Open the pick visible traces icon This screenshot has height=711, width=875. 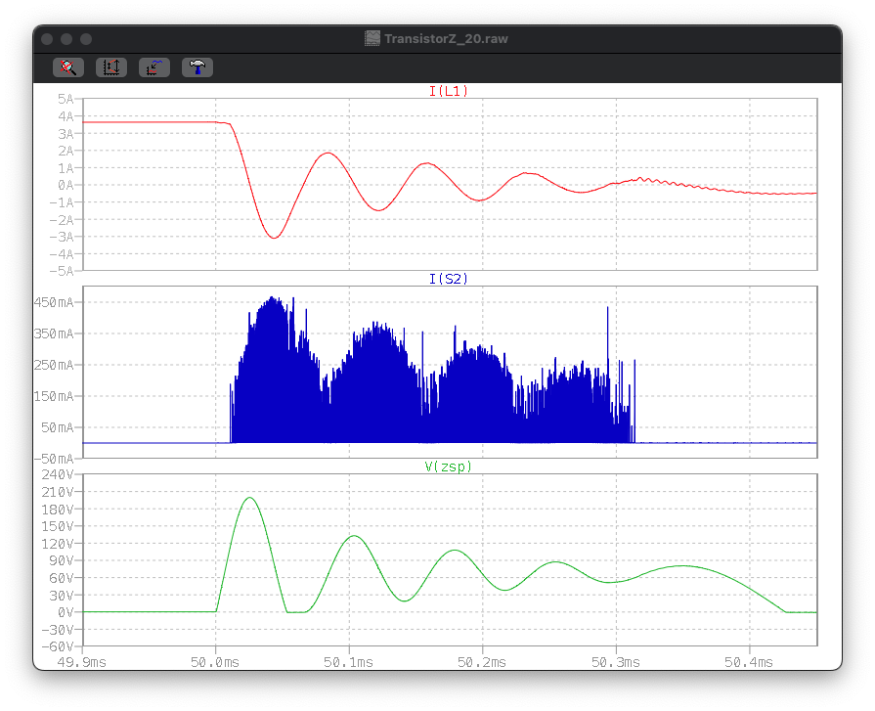click(x=154, y=67)
